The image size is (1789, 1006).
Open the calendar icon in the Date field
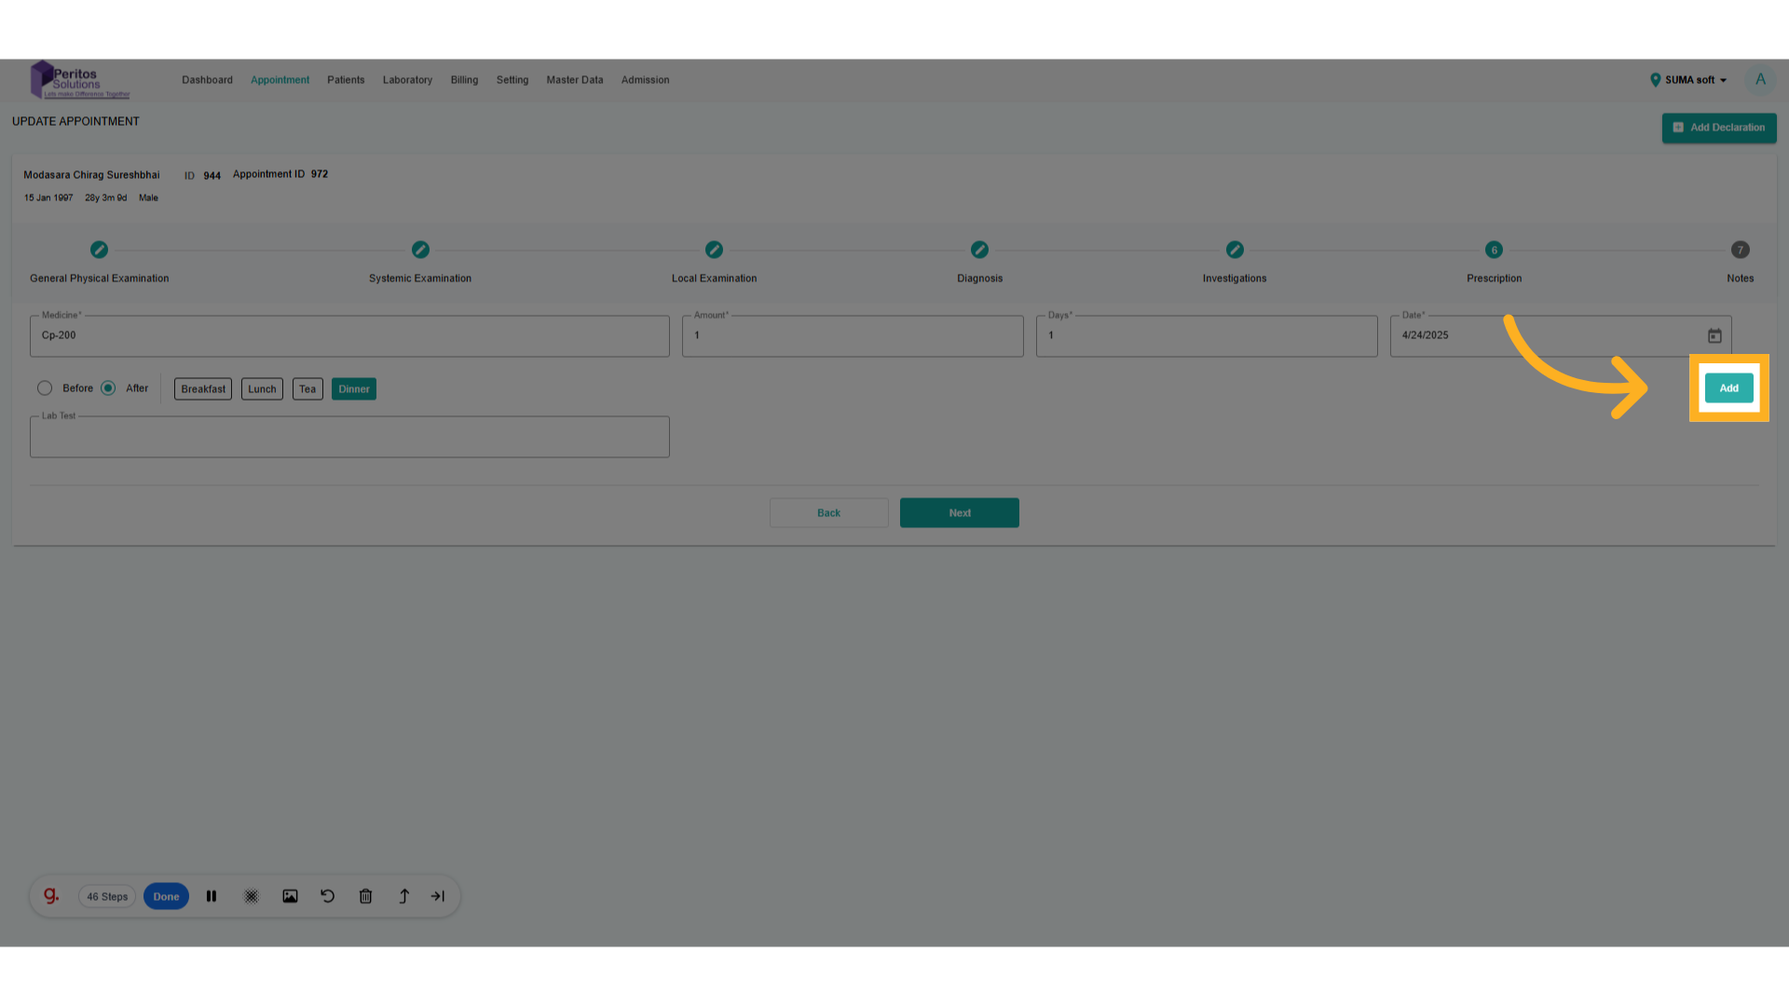click(x=1715, y=335)
